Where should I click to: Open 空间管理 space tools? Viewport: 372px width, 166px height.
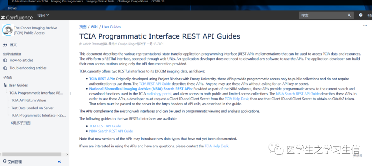point(15,161)
